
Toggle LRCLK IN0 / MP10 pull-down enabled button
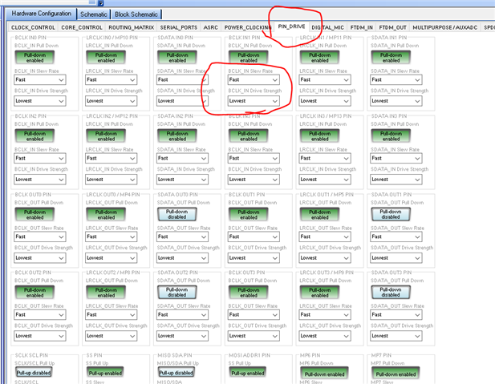pyautogui.click(x=106, y=58)
